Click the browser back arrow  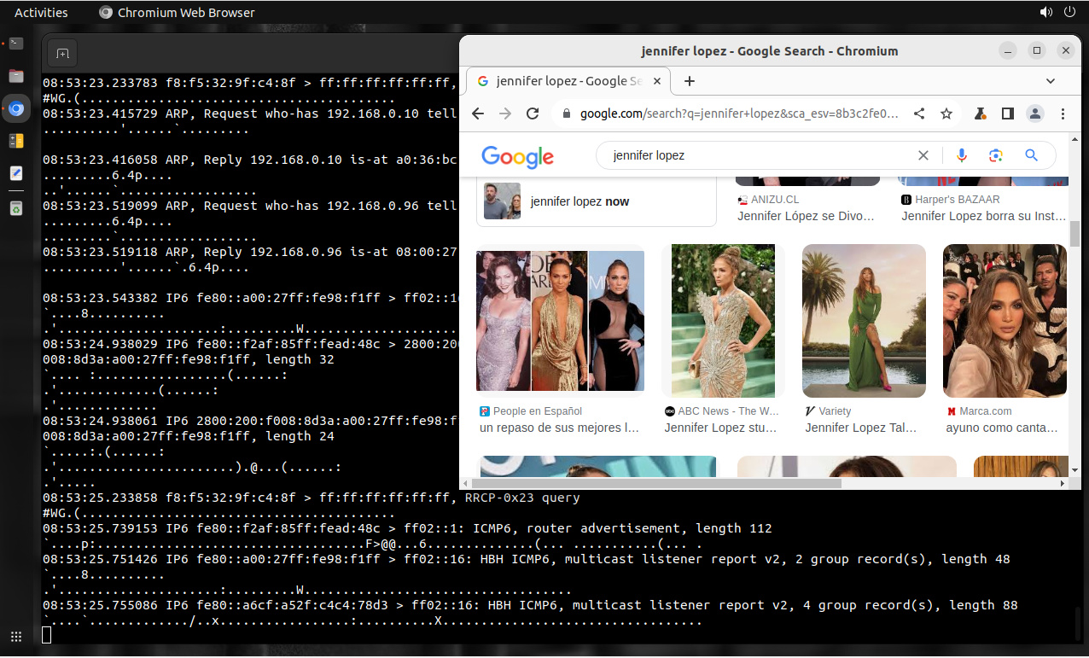pyautogui.click(x=478, y=114)
